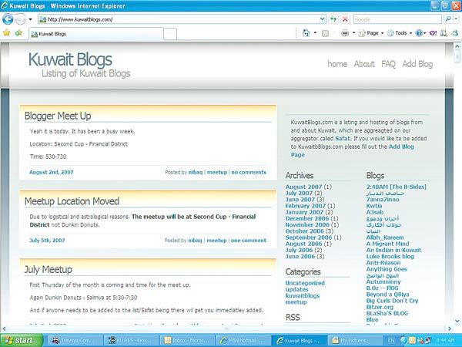462x347 pixels.
Task: Open the new blank tab button
Action: (x=170, y=34)
